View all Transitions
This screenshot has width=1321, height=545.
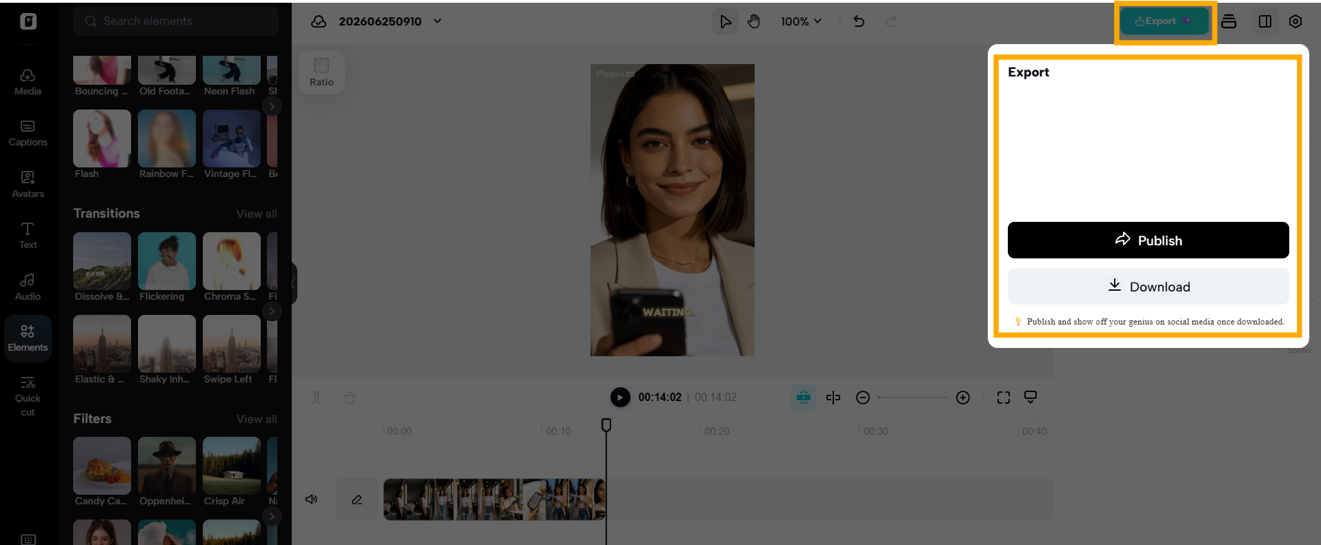tap(257, 214)
